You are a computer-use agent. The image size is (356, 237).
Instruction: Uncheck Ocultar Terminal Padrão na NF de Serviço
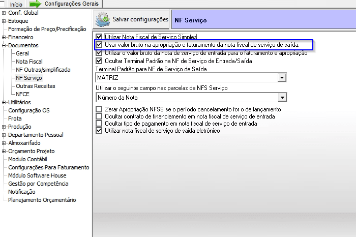click(x=99, y=61)
